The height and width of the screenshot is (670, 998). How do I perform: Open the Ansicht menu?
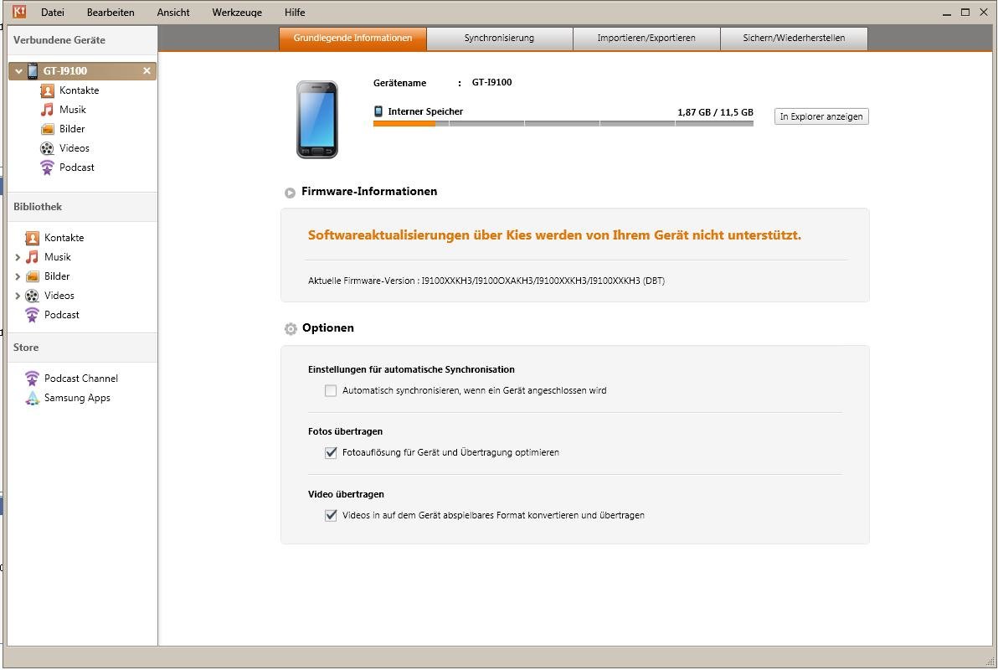[173, 12]
